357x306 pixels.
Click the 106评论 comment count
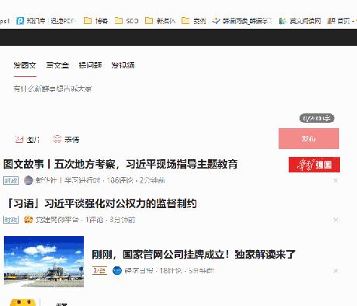pos(120,180)
